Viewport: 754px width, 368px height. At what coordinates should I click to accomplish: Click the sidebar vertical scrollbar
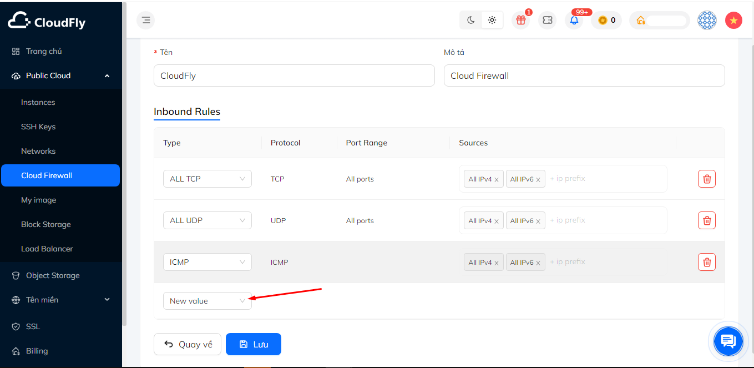coord(124,164)
